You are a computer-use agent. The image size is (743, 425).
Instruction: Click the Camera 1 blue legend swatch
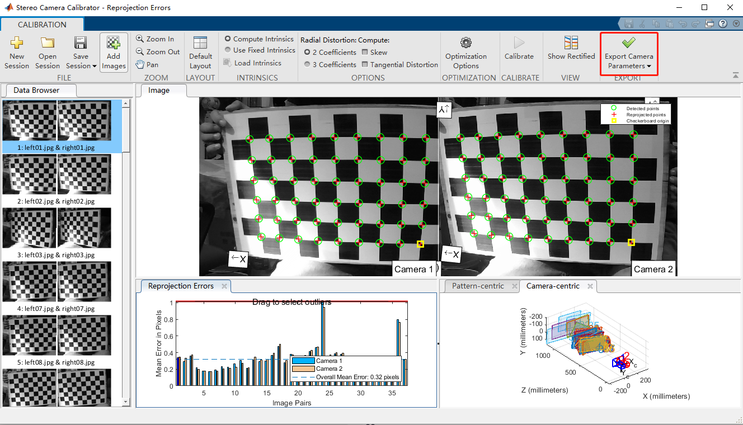pyautogui.click(x=303, y=361)
